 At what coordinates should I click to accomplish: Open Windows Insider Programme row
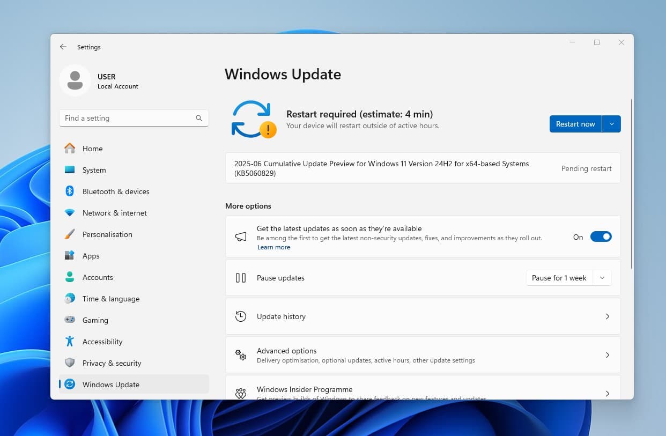(423, 388)
